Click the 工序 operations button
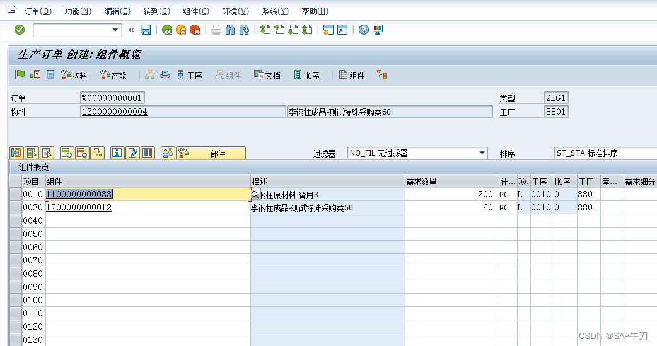 pyautogui.click(x=189, y=75)
